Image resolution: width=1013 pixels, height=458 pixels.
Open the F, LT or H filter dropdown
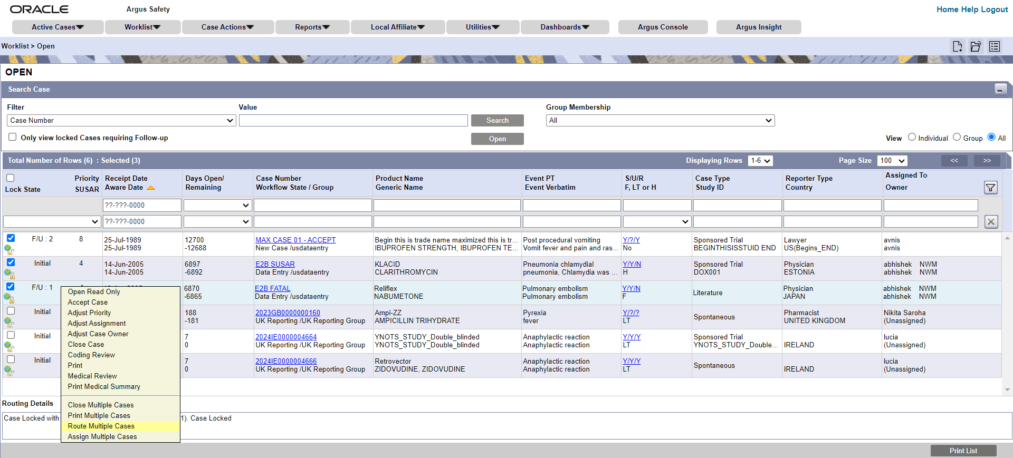pyautogui.click(x=657, y=222)
